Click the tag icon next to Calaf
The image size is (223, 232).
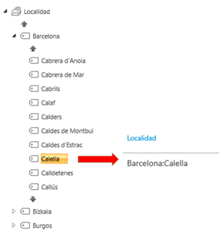[34, 103]
